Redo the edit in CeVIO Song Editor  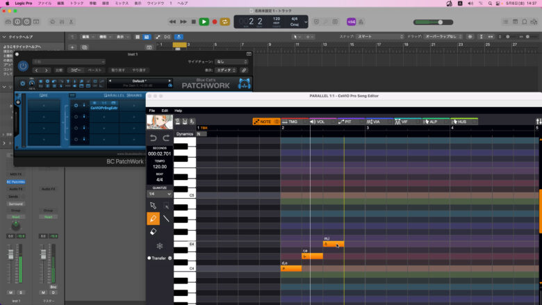[166, 138]
